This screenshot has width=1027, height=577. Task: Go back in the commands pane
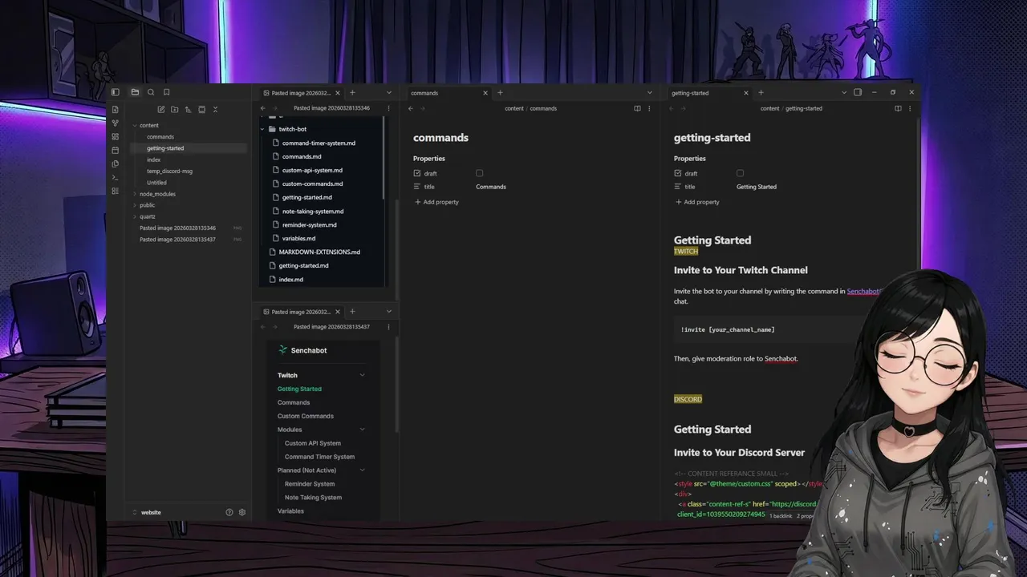411,108
